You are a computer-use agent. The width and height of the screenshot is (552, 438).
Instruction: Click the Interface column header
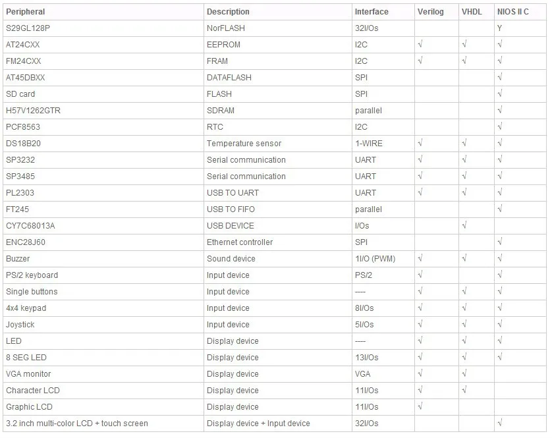coord(372,12)
